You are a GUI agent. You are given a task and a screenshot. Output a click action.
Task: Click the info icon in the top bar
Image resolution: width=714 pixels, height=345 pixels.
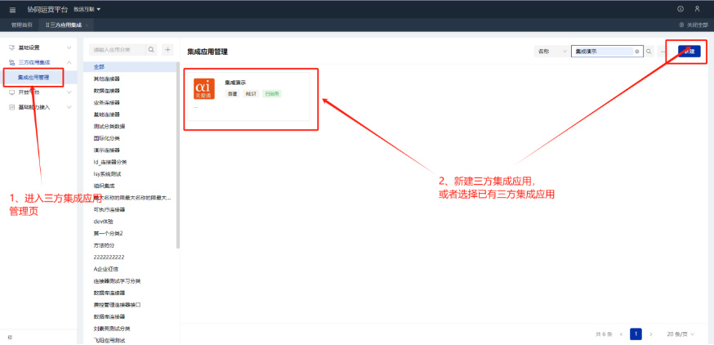[681, 9]
